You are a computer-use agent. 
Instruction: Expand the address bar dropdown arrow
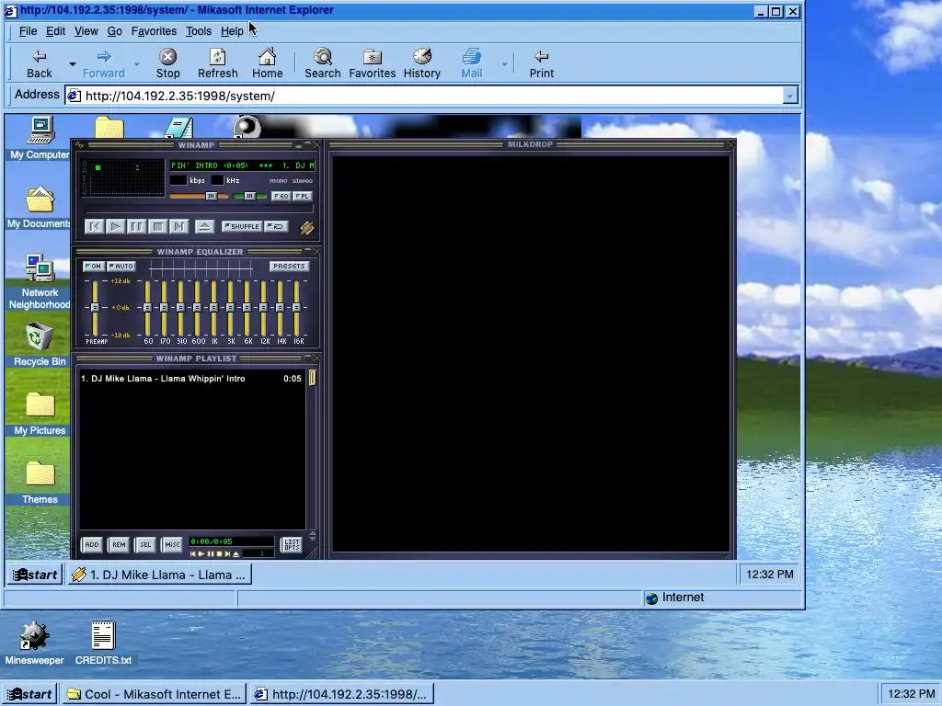coord(790,96)
